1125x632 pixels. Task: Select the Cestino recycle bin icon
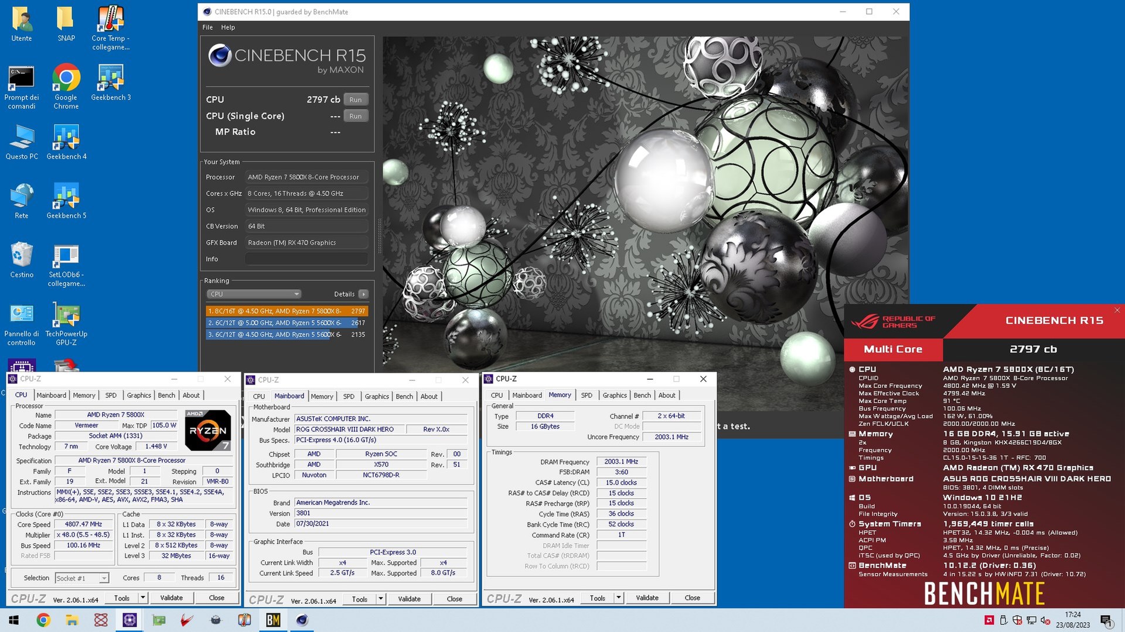tap(22, 260)
